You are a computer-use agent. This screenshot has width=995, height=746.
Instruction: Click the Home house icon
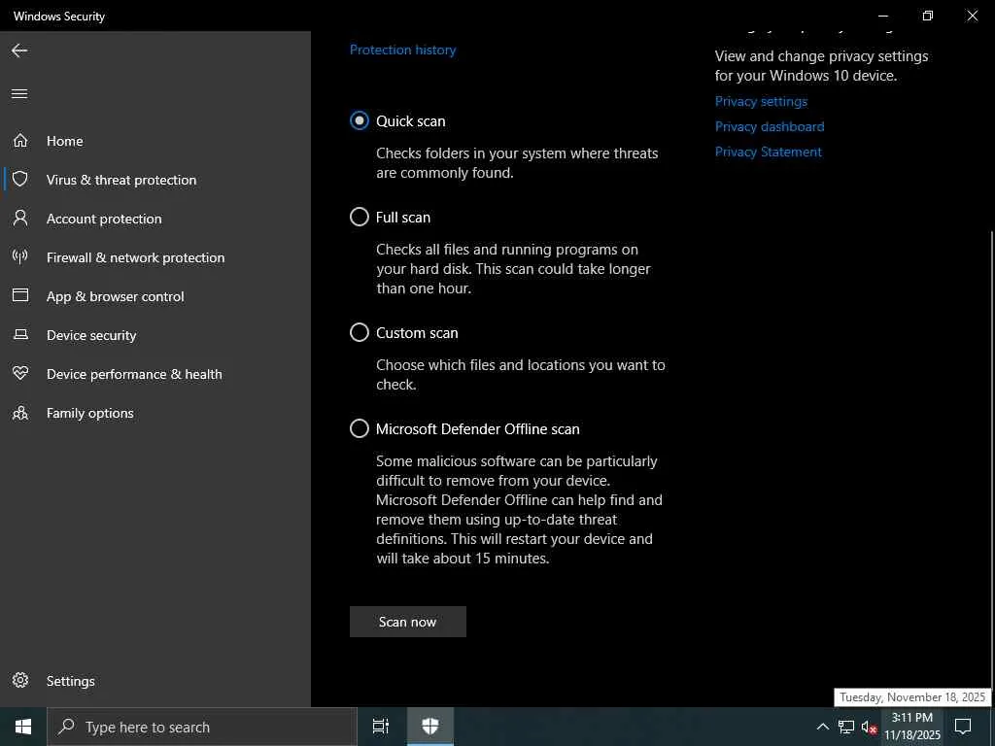pyautogui.click(x=20, y=140)
